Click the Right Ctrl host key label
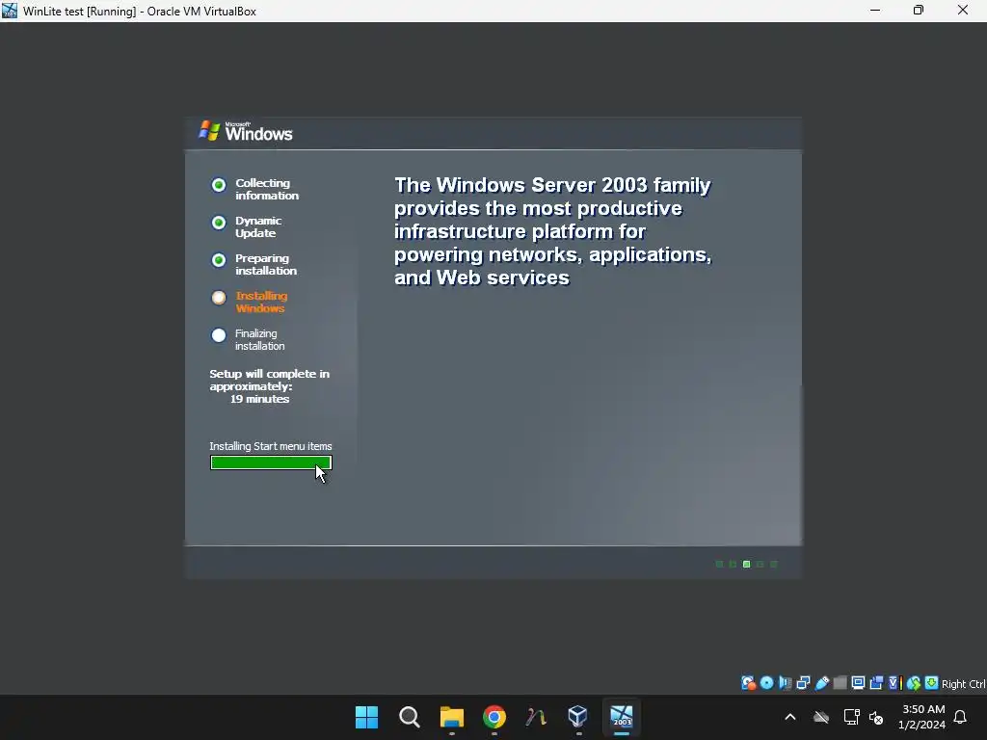987x740 pixels. (964, 684)
